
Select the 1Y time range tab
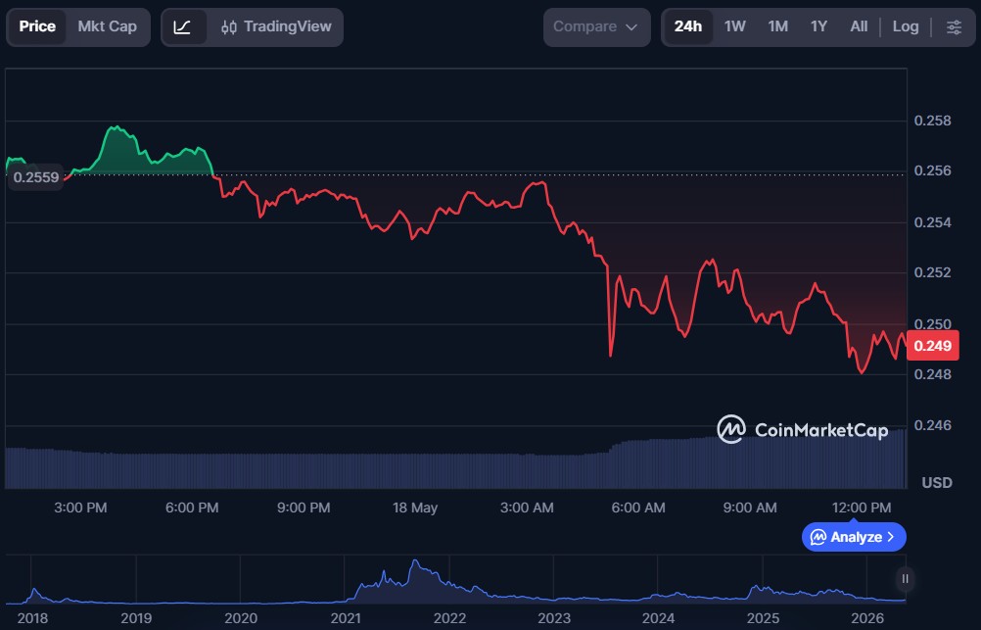coord(818,26)
